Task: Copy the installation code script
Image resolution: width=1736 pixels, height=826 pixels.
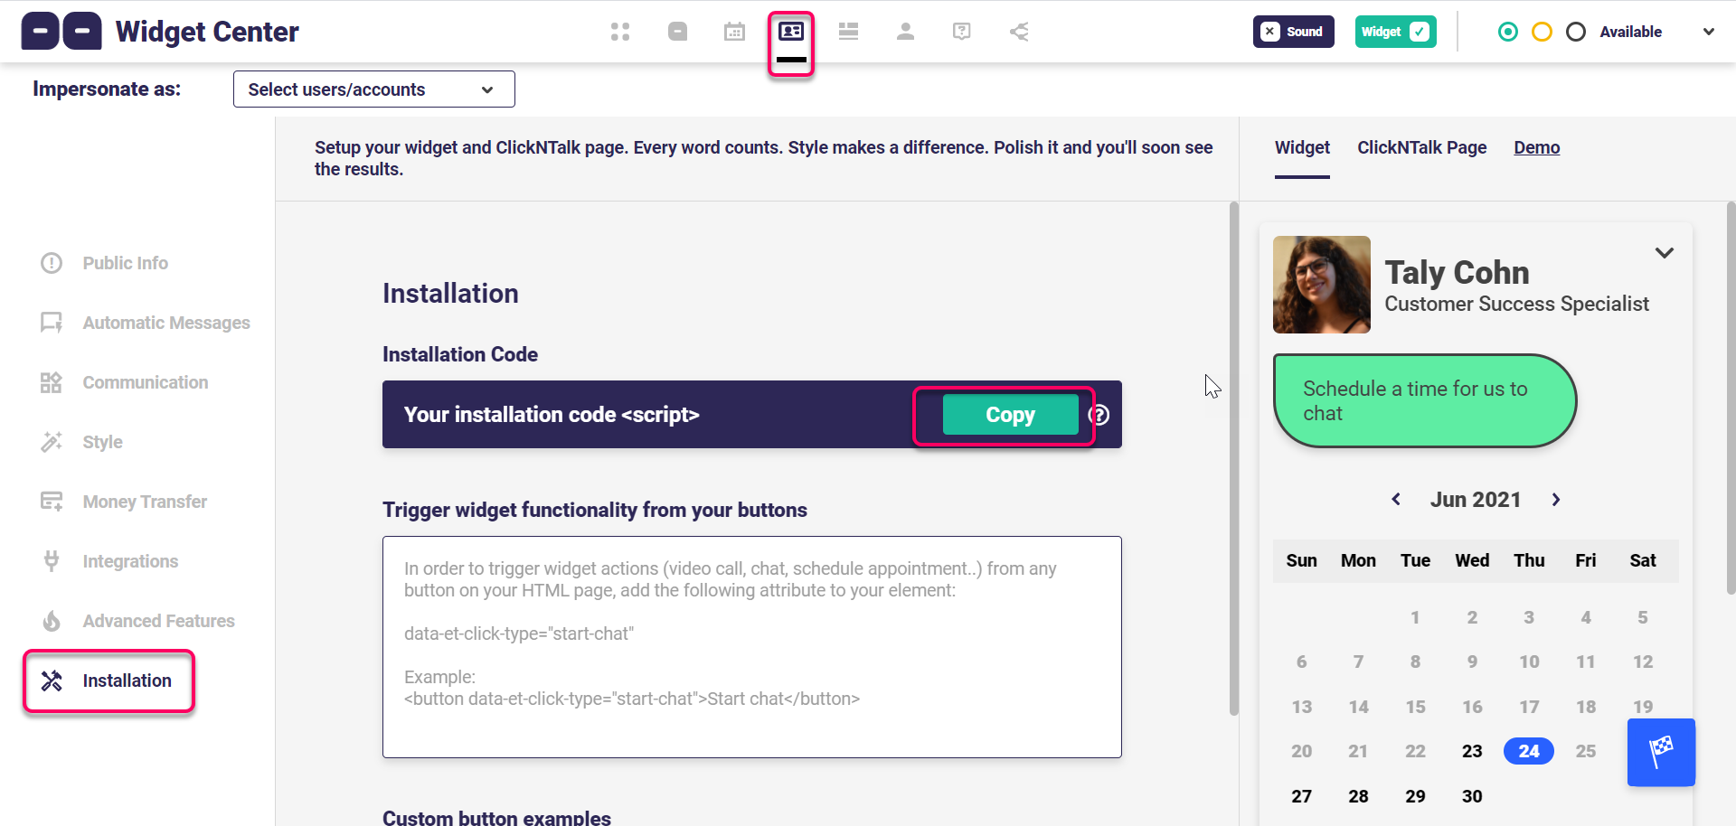Action: tap(1010, 415)
